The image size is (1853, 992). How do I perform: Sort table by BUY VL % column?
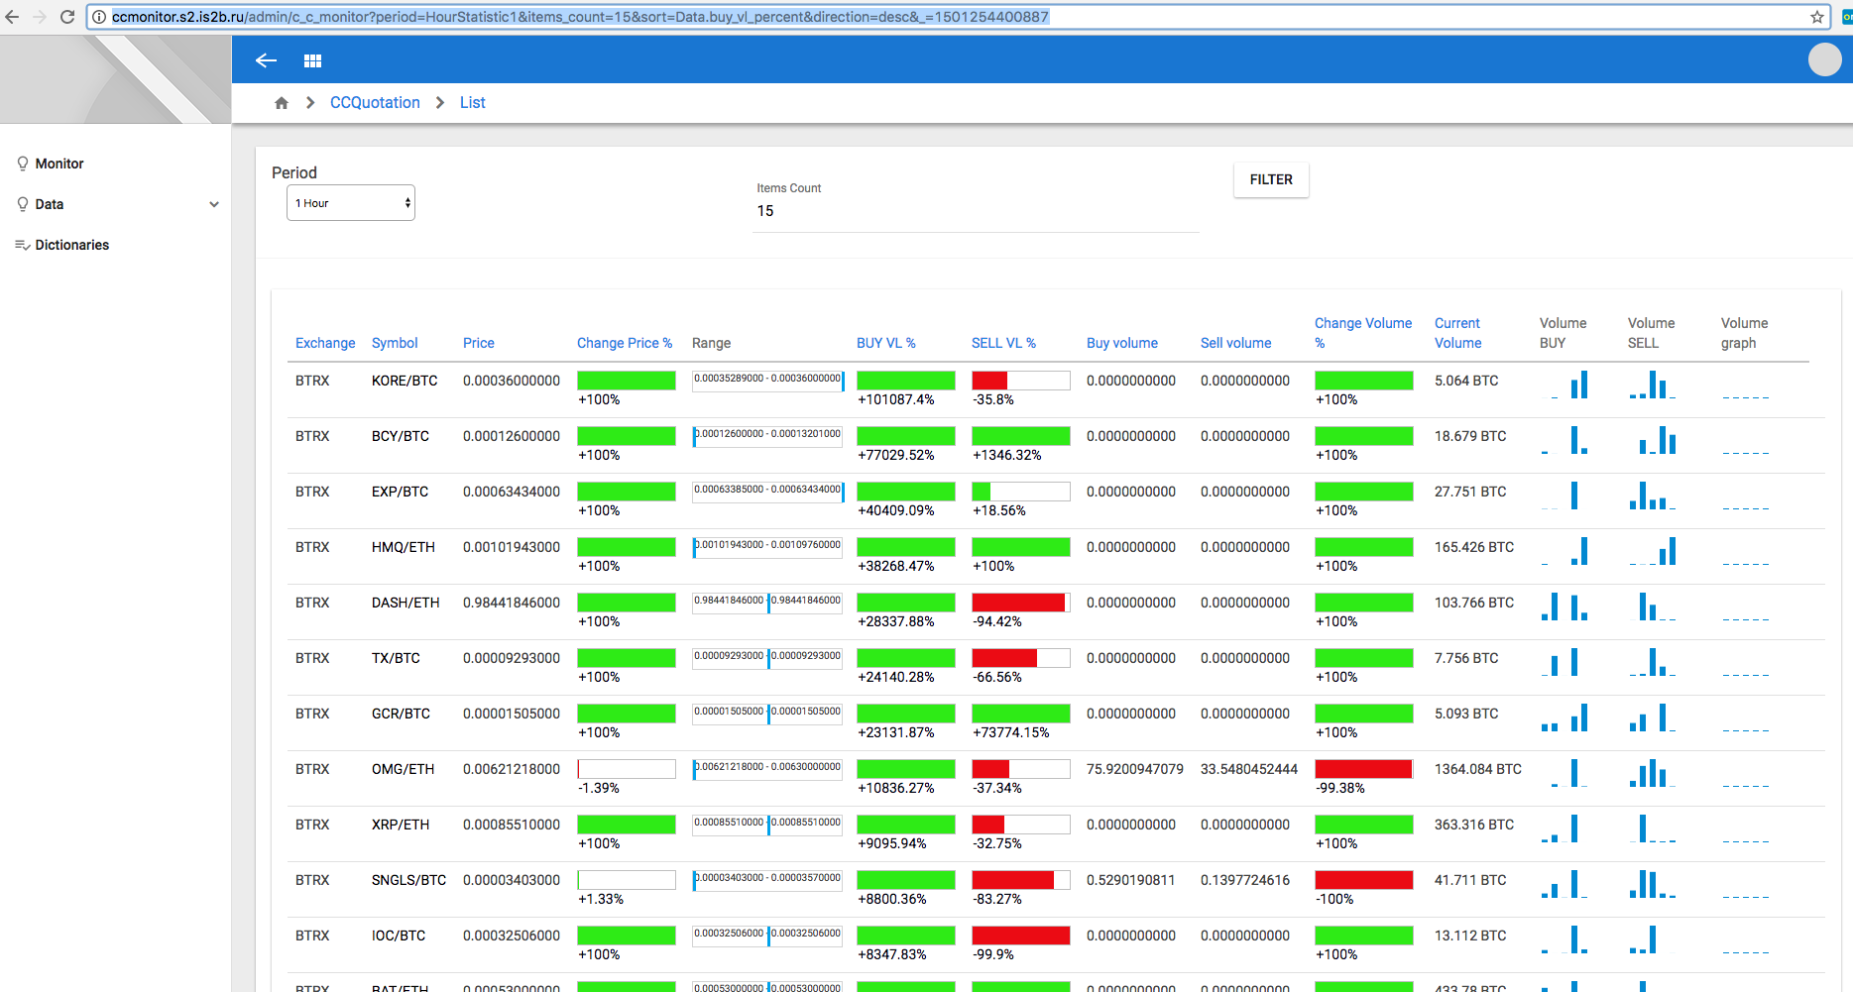coord(885,343)
